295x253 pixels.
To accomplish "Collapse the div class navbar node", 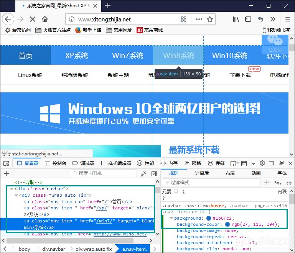I will point(12,189).
